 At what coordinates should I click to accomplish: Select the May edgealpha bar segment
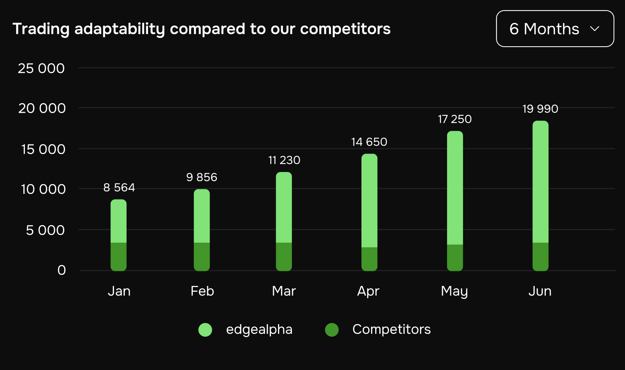point(455,188)
